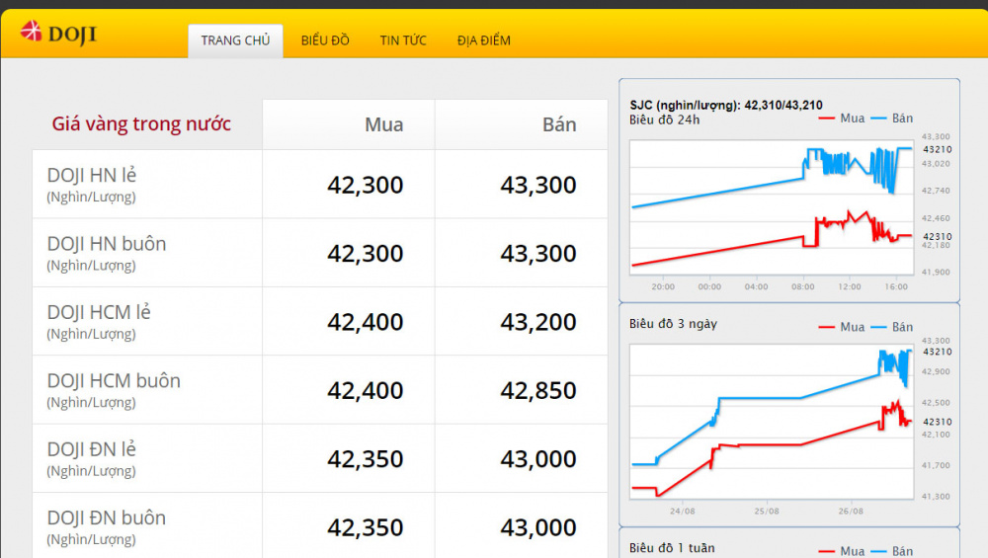Click DOJI HN buôn sell price 43,300

[x=538, y=254]
